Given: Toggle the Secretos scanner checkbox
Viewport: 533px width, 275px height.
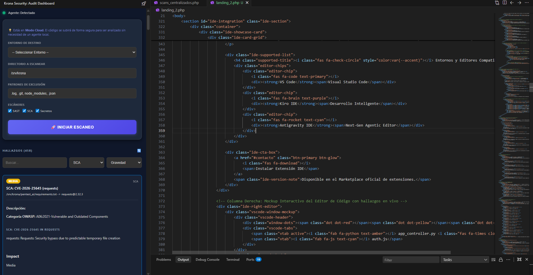Looking at the screenshot, I should pyautogui.click(x=37, y=111).
